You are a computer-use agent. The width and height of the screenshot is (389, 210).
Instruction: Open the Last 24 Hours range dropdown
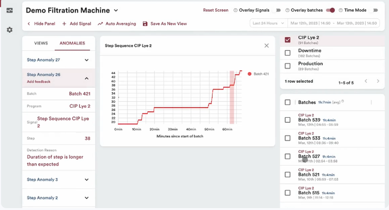coord(268,23)
